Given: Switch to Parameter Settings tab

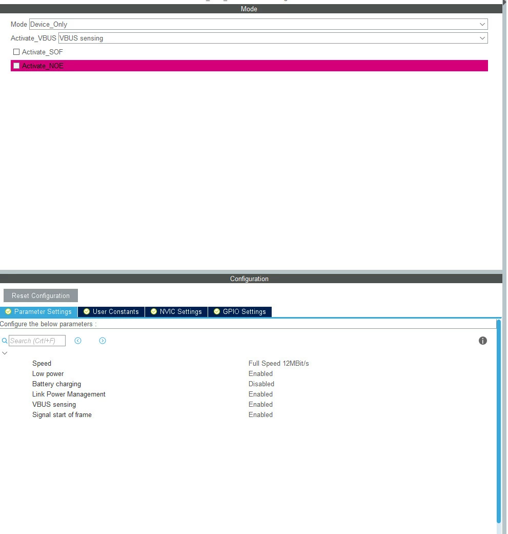Looking at the screenshot, I should [39, 311].
